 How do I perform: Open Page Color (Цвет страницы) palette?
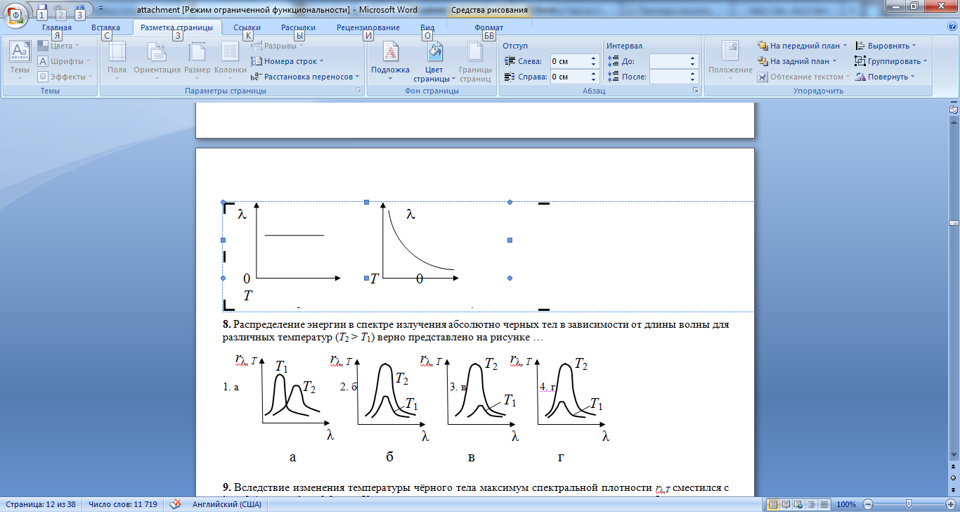(x=434, y=60)
